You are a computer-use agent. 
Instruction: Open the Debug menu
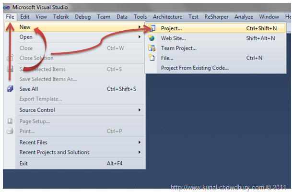[82, 17]
